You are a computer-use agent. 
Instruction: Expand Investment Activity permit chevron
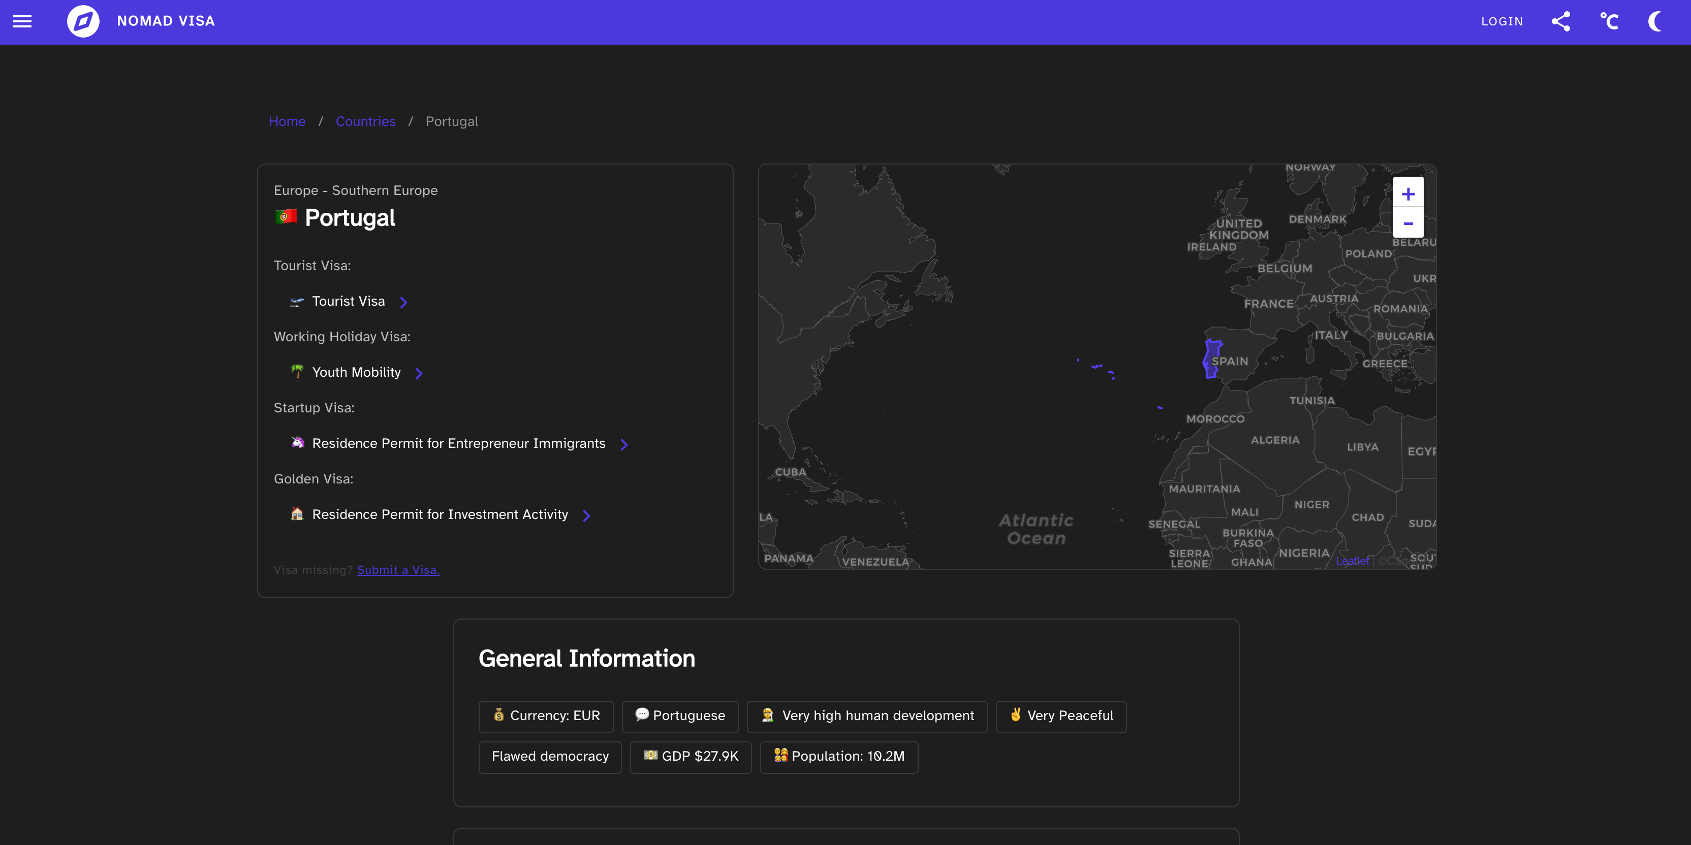(586, 515)
